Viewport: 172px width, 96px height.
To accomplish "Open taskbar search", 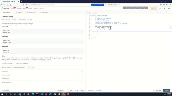I will click(x=6, y=94).
